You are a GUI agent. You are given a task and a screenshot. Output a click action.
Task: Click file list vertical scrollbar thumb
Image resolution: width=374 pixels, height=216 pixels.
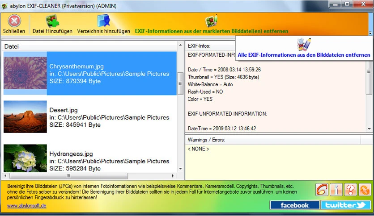[181, 83]
